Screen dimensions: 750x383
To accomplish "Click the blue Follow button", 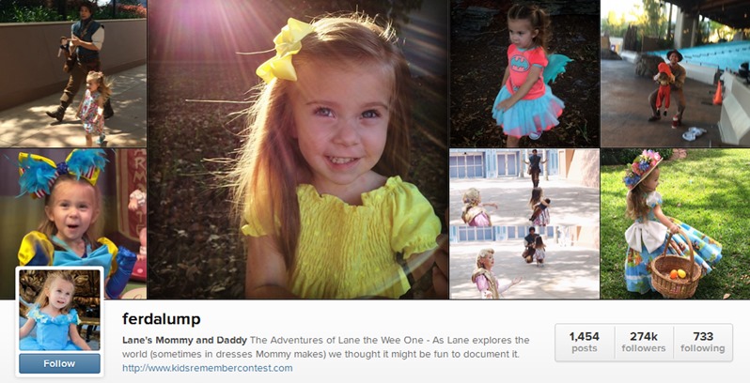I will coord(60,363).
